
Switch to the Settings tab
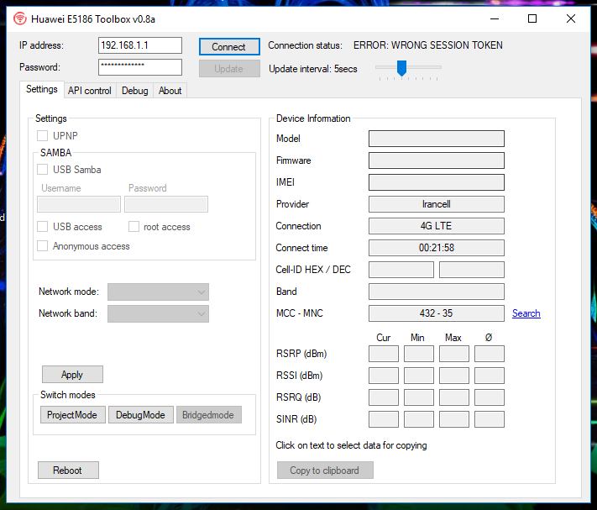(x=41, y=89)
